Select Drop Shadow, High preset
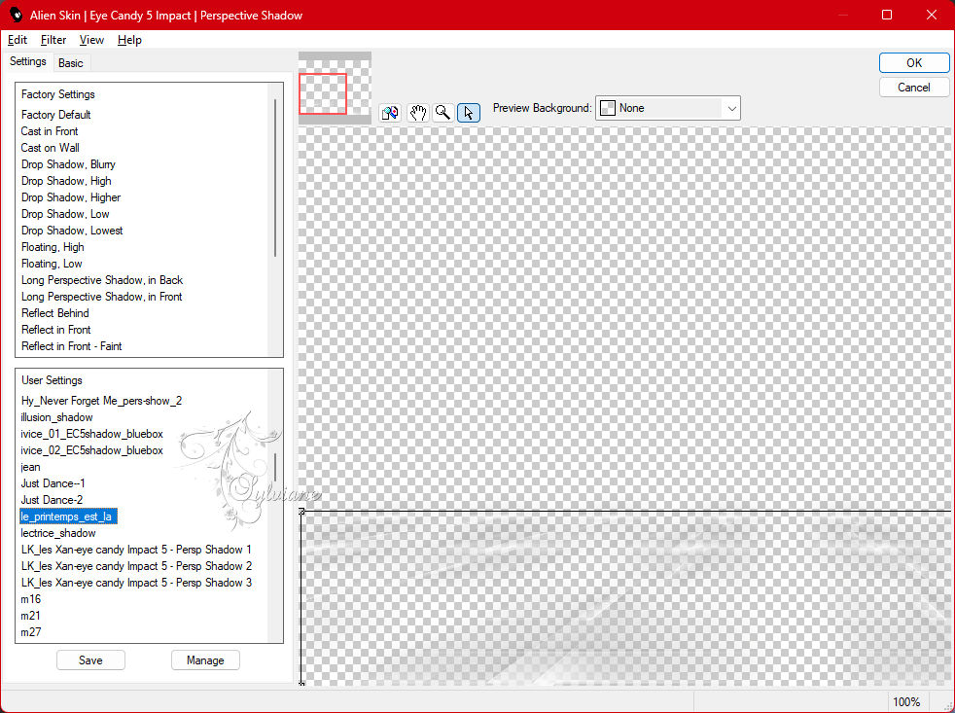Image resolution: width=955 pixels, height=713 pixels. coord(66,180)
